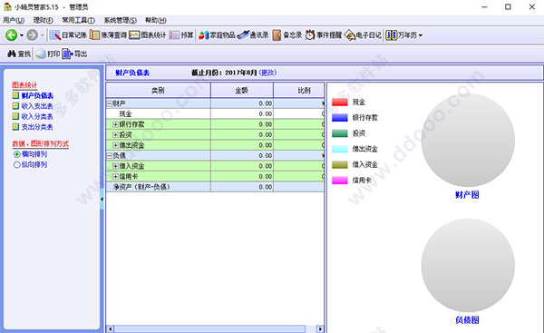544x333 pixels.
Task: Click the green back arrow icon
Action: click(x=11, y=35)
